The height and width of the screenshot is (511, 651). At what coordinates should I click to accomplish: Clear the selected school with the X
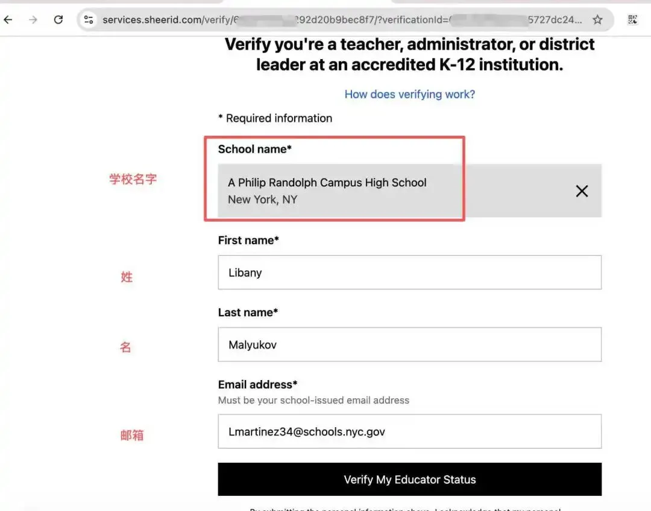click(582, 191)
